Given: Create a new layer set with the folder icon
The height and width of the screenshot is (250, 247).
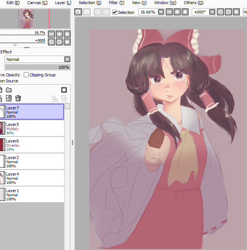Looking at the screenshot, I should pyautogui.click(x=9, y=90).
